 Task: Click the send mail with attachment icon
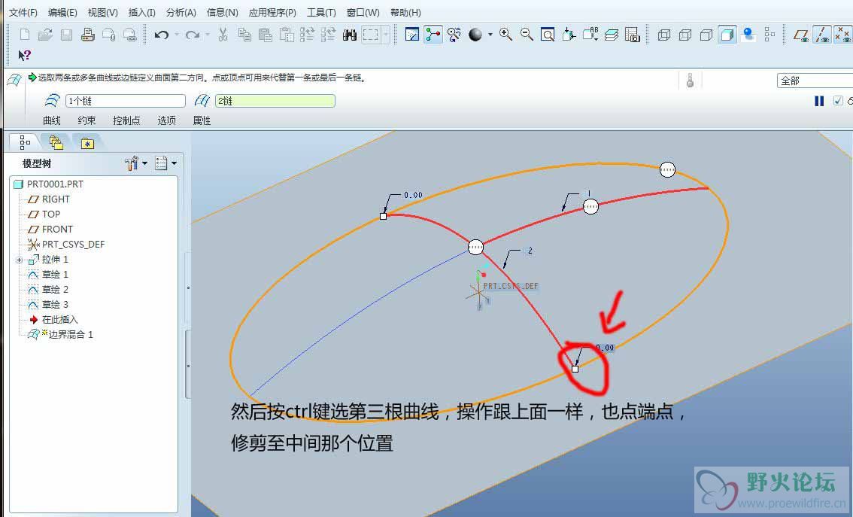109,35
